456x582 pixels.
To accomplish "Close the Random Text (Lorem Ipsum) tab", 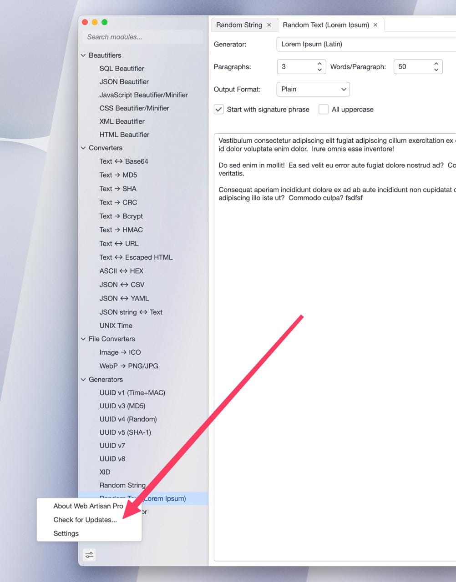I will (x=375, y=25).
